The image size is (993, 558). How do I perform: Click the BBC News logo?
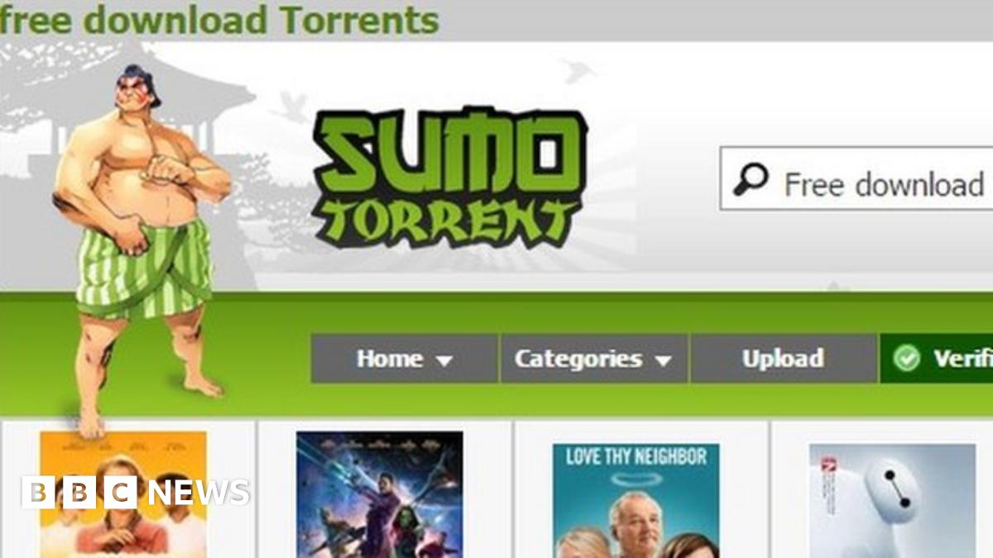tap(136, 493)
